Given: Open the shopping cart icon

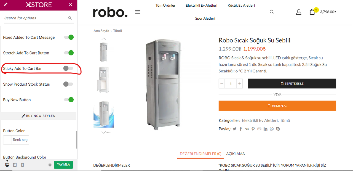Looking at the screenshot, I should 312,12.
